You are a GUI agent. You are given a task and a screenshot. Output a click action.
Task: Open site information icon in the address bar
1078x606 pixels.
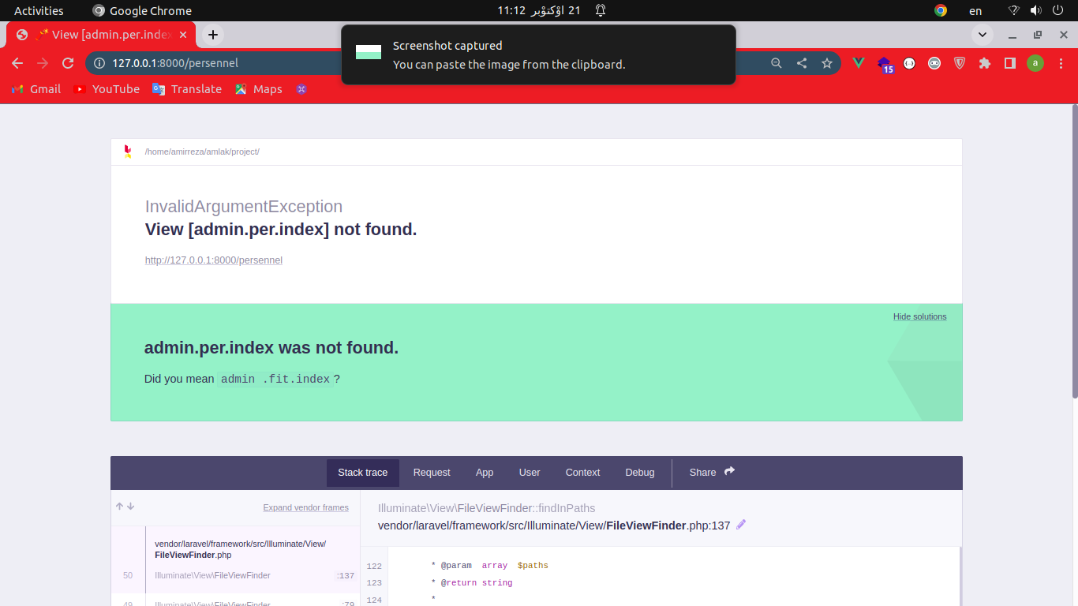click(x=99, y=63)
